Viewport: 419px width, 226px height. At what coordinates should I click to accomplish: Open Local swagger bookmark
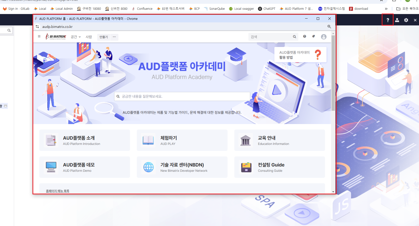tap(241, 9)
